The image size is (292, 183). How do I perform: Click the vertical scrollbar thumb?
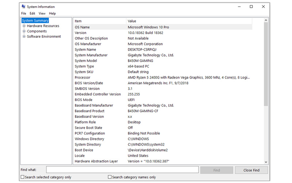click(x=266, y=64)
